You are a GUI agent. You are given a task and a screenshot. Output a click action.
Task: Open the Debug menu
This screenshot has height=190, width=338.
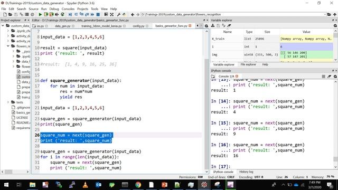54,9
